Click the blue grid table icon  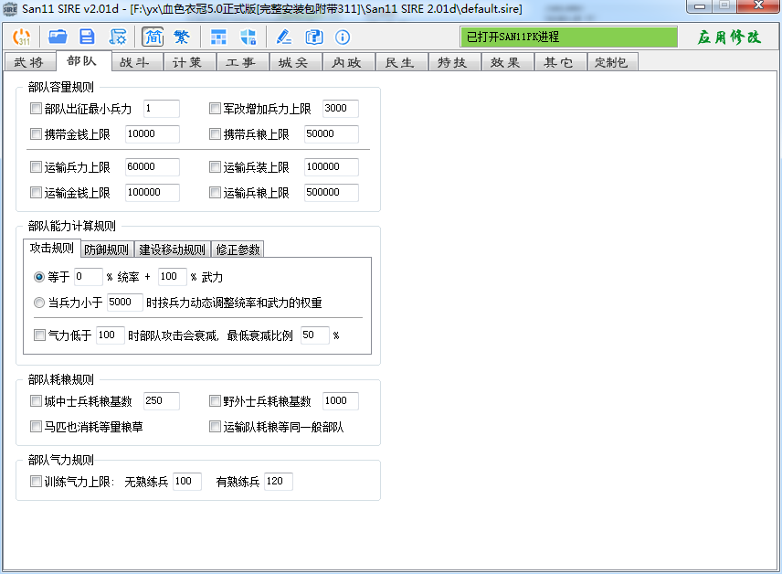(x=218, y=37)
